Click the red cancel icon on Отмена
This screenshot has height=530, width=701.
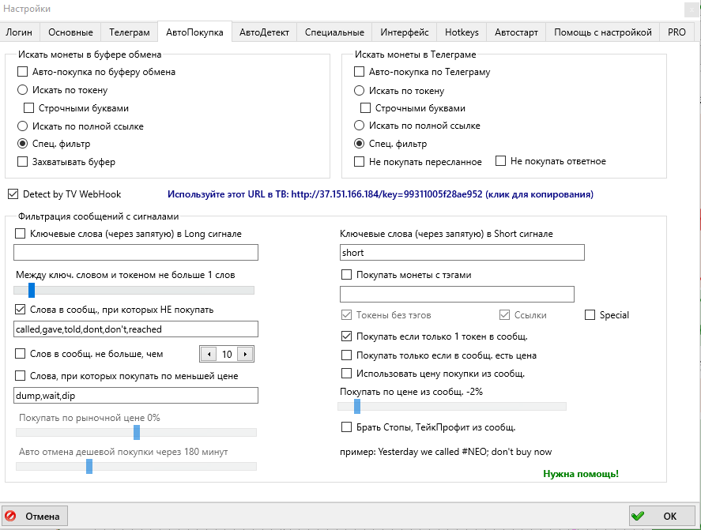[x=13, y=516]
